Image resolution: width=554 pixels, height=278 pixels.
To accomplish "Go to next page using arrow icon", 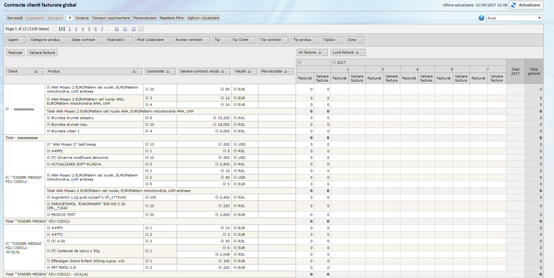I will pos(141,29).
